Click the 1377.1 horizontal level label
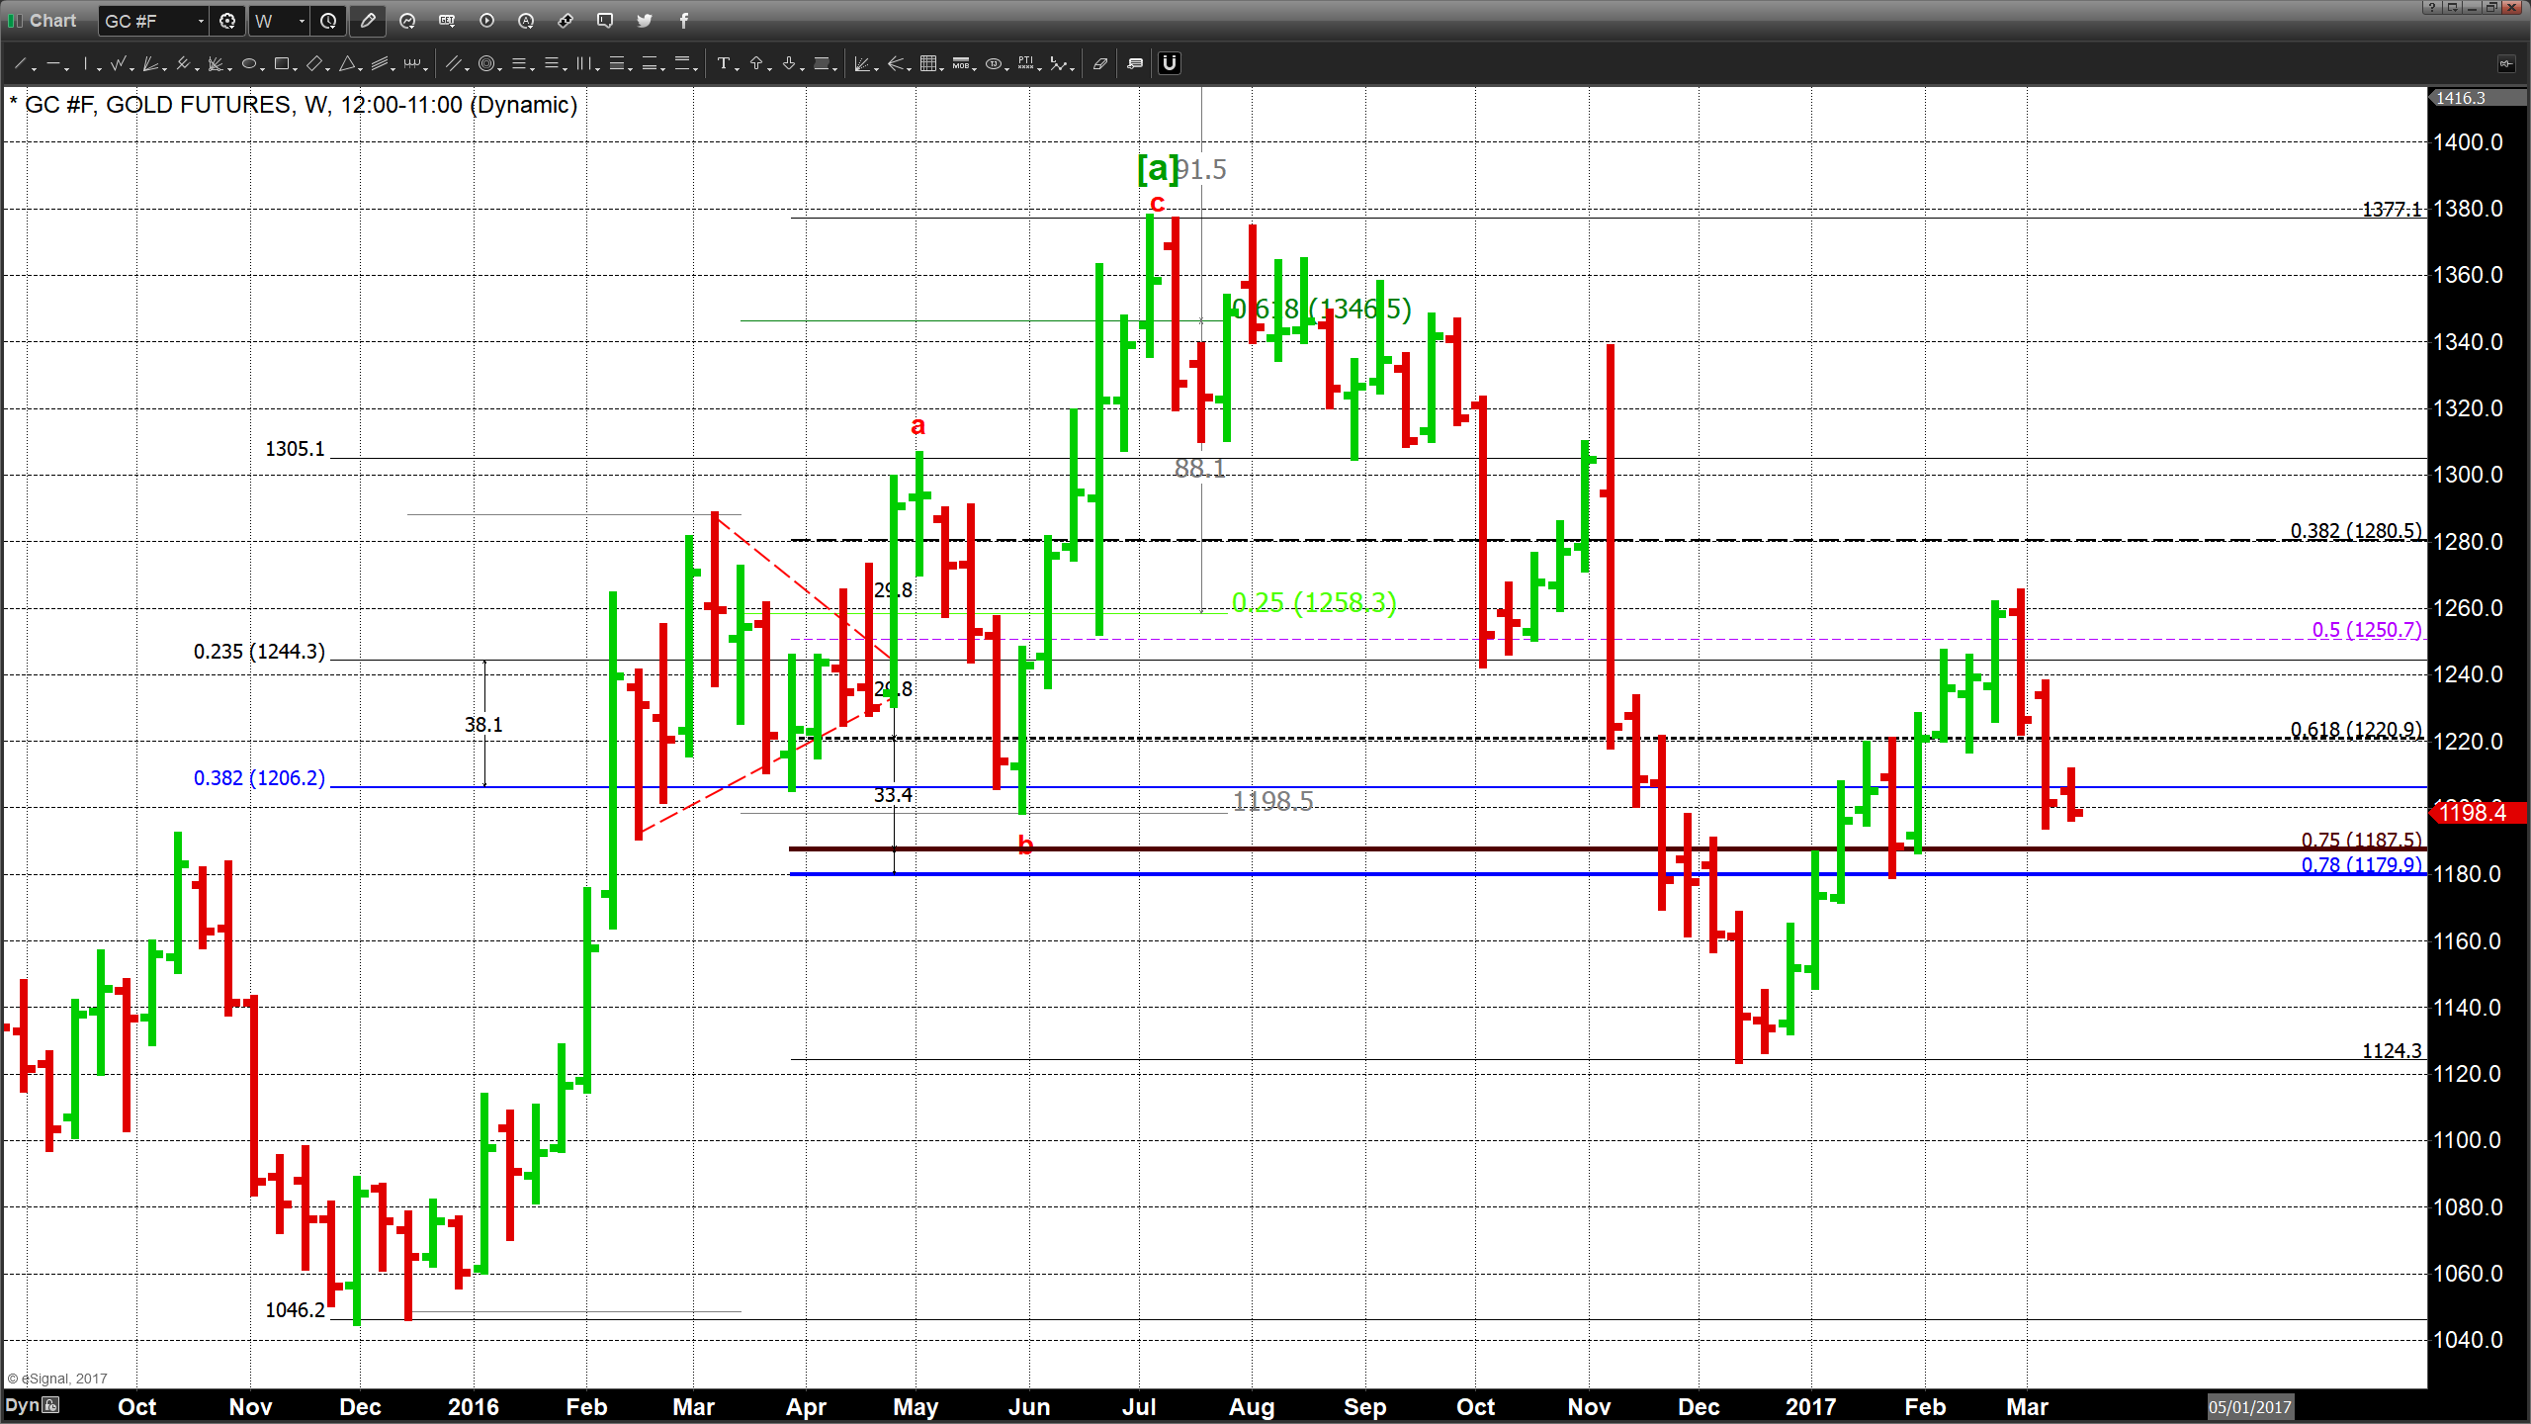Viewport: 2531px width, 1424px height. point(2392,210)
